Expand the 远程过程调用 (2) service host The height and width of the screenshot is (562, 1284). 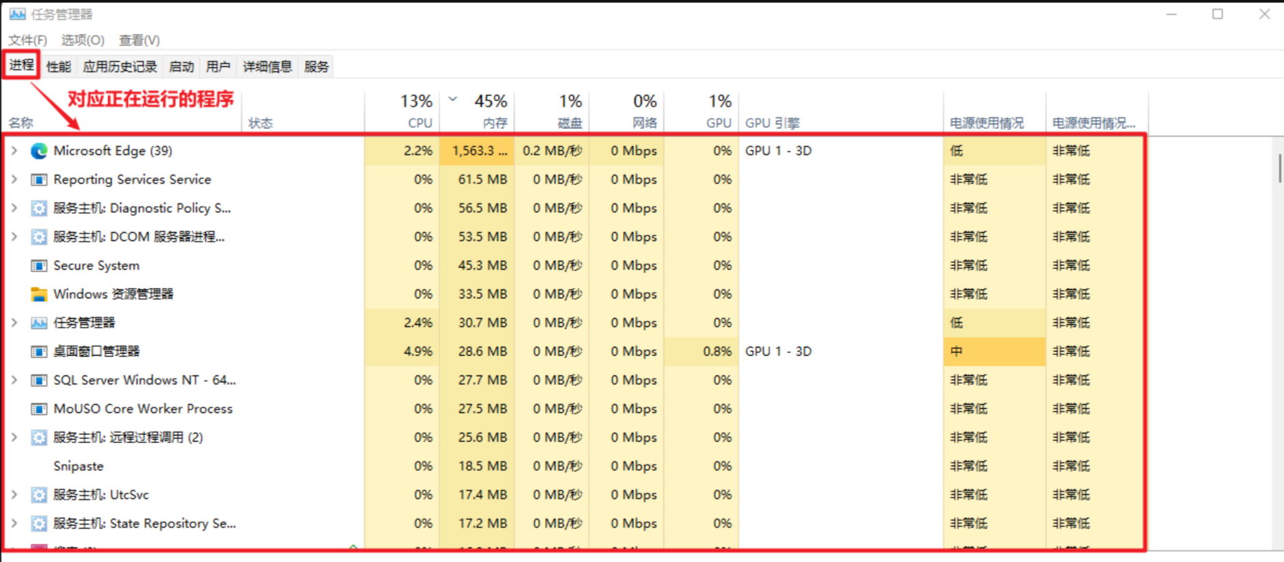pyautogui.click(x=14, y=437)
